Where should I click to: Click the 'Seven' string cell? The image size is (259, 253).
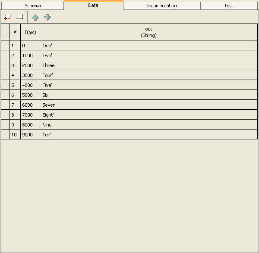tap(148, 105)
